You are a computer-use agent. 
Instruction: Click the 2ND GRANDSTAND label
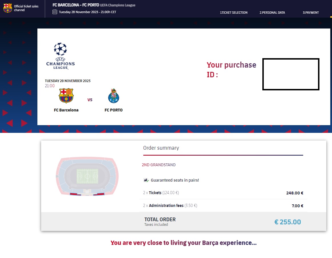point(159,165)
